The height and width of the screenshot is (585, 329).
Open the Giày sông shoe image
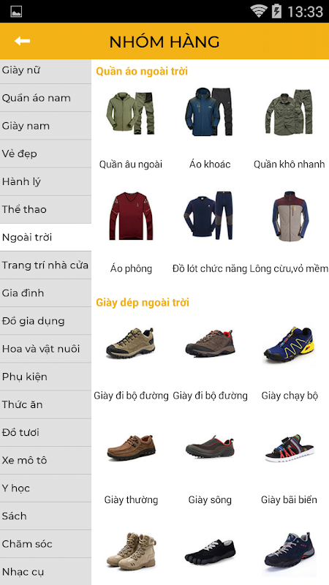210,448
